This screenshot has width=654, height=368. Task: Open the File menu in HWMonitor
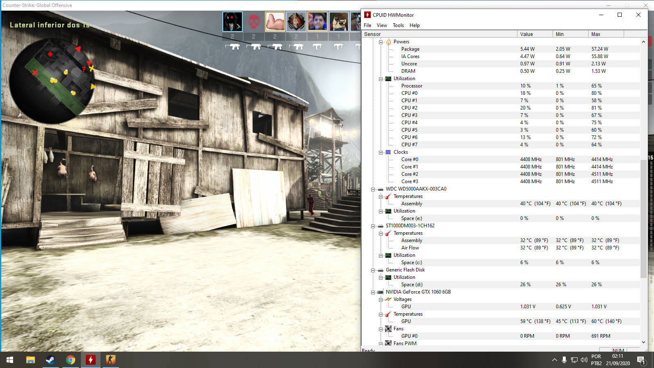tap(367, 25)
